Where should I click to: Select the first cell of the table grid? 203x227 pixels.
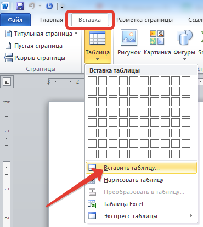click(92, 81)
